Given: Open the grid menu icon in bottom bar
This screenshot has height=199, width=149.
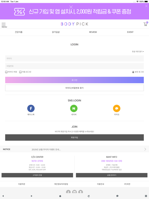Looking at the screenshot, I should pyautogui.click(x=146, y=196).
